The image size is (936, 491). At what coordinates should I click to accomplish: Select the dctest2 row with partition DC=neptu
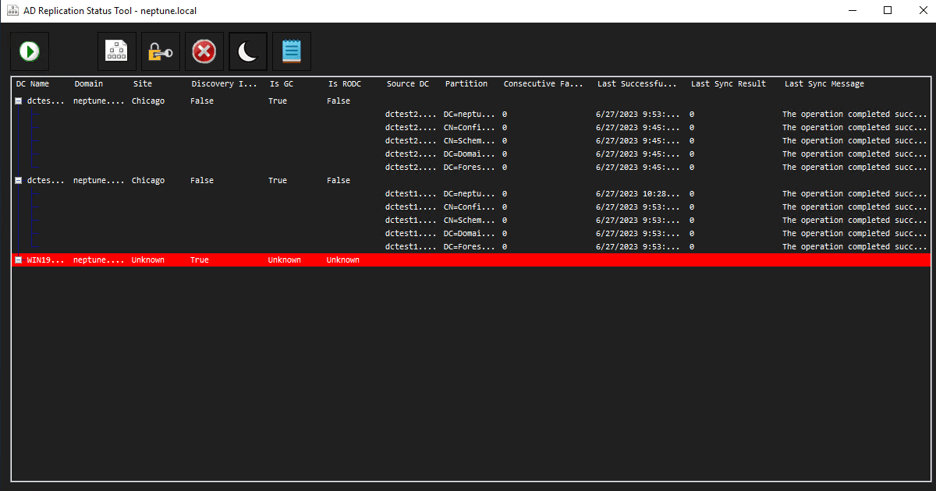[472, 115]
